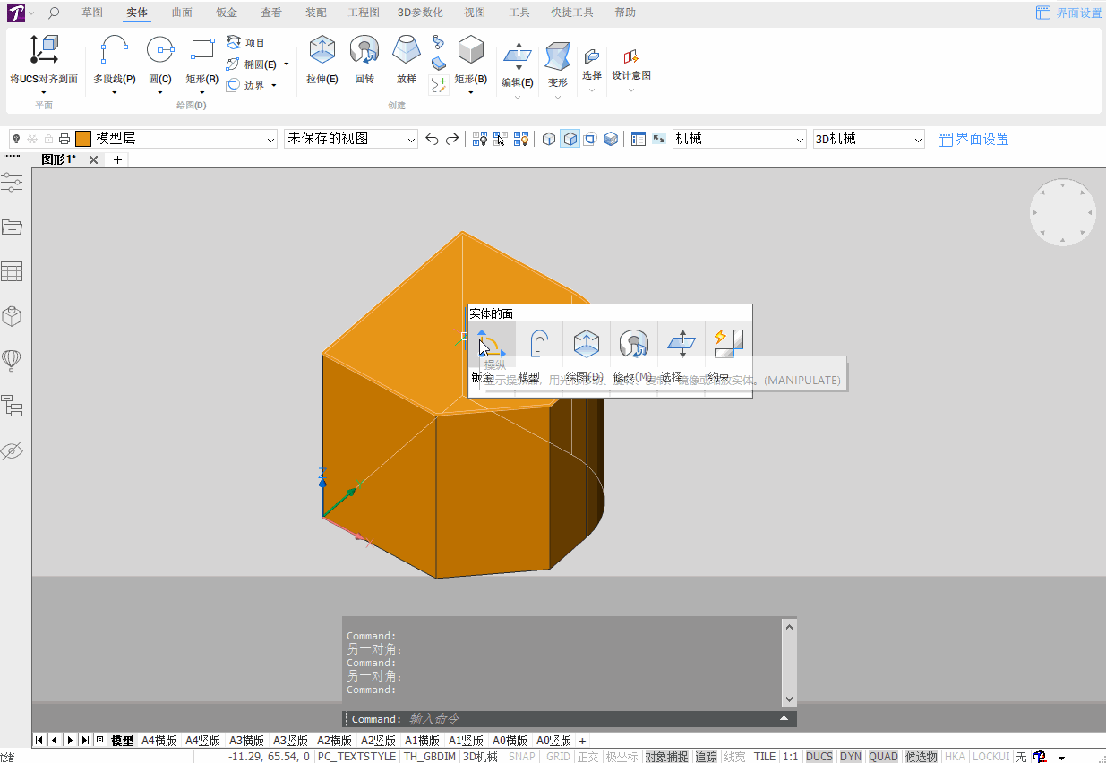Click the 界面设置 link in the toolbar row

[x=973, y=139]
